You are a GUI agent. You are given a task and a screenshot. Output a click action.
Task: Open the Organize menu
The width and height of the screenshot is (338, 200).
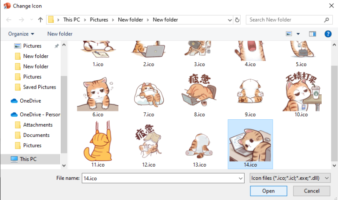[21, 34]
